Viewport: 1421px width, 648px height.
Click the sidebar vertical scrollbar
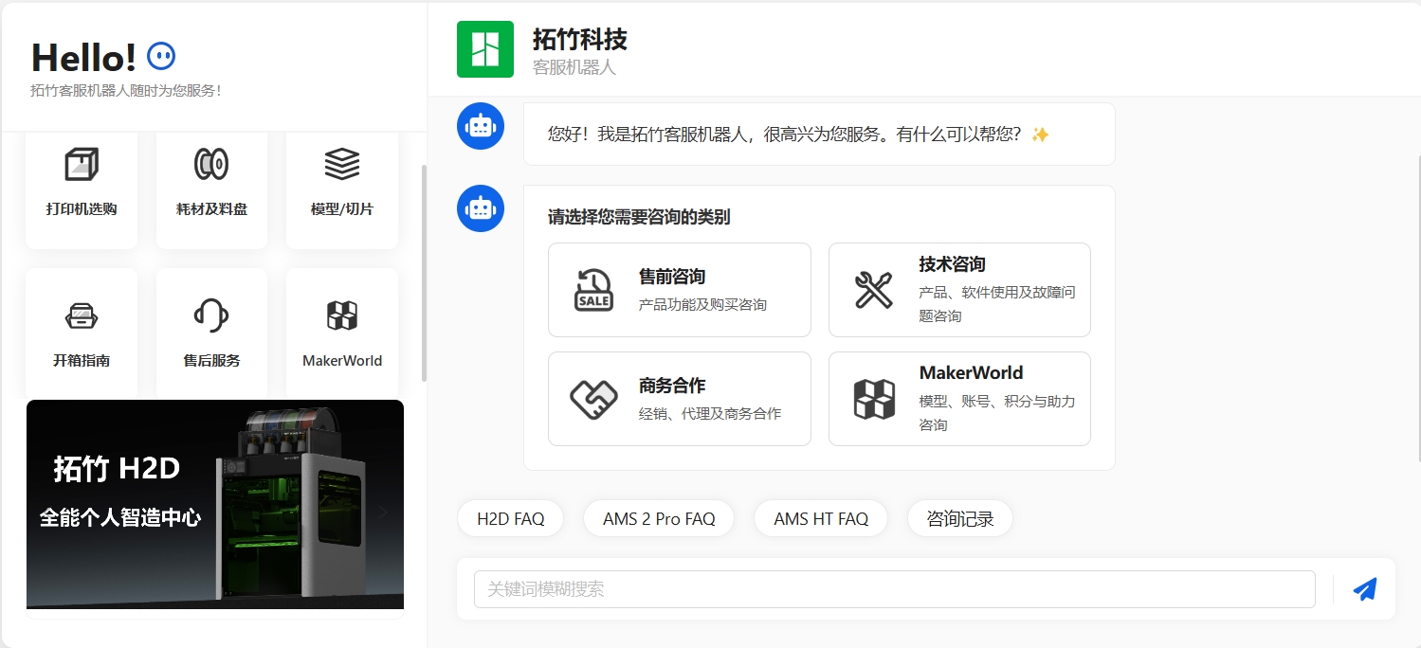[424, 273]
